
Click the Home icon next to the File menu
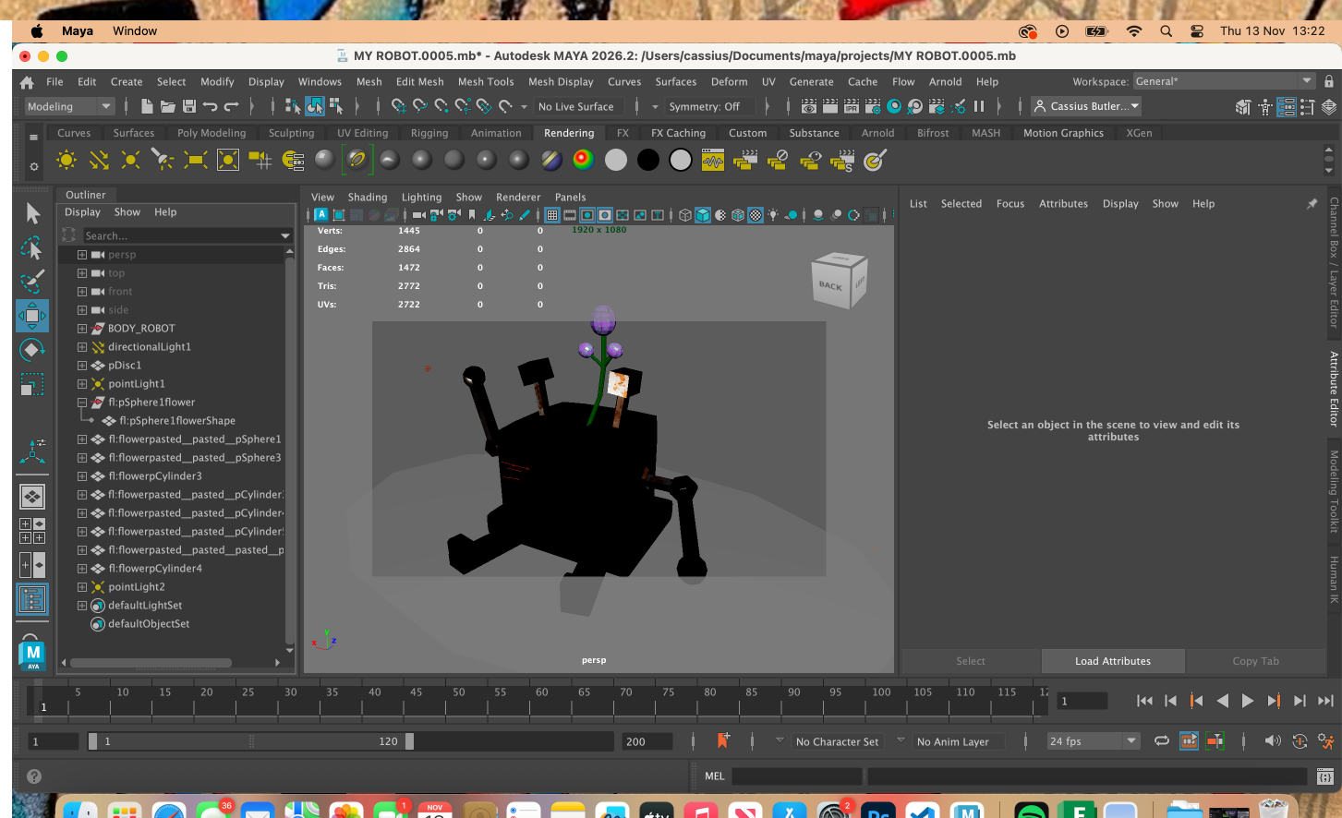(27, 82)
